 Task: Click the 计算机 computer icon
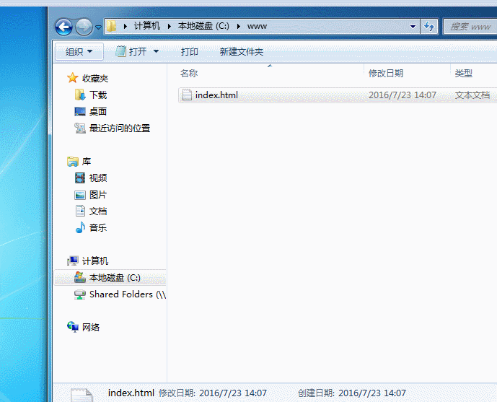73,261
